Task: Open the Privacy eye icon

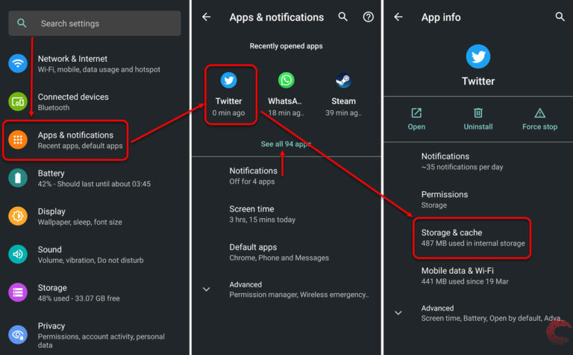Action: pos(18,335)
